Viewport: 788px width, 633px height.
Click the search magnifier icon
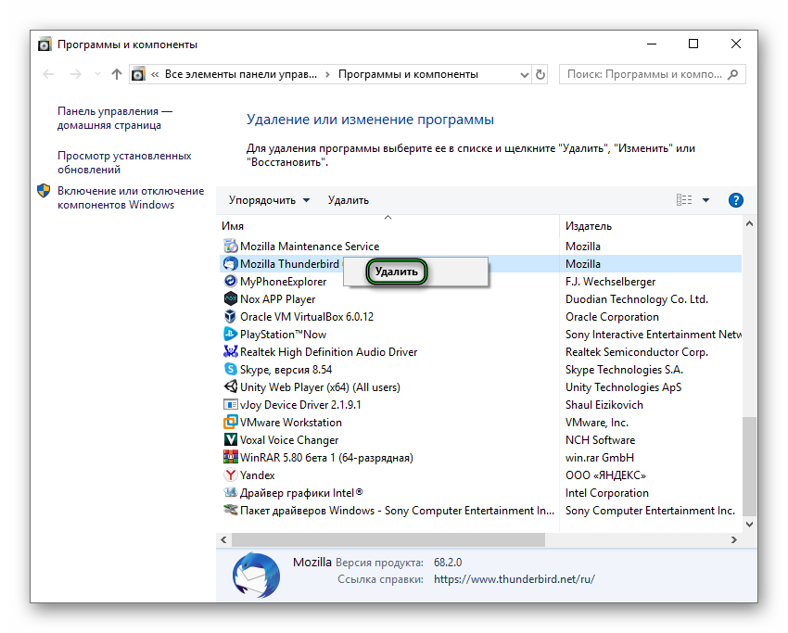[x=733, y=74]
